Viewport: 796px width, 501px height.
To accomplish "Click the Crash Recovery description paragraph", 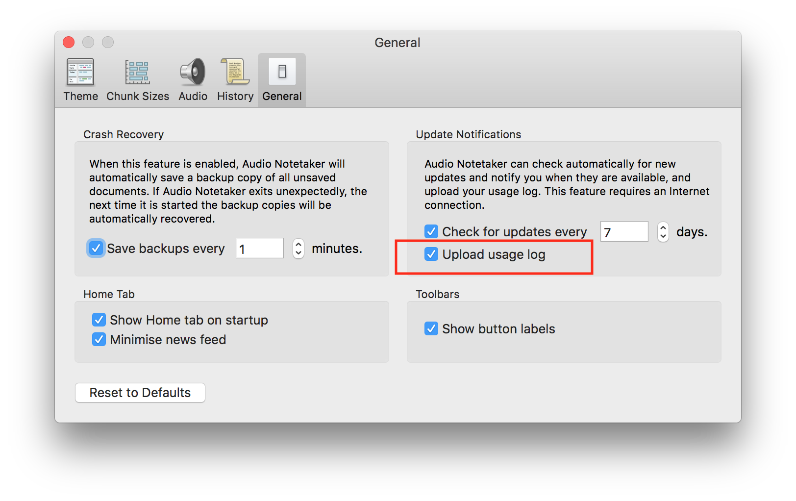I will point(228,191).
